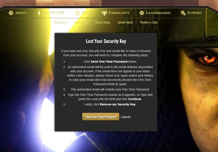Click the Store icon in navigation
Image resolution: width=218 pixels, height=152 pixels.
point(77,13)
